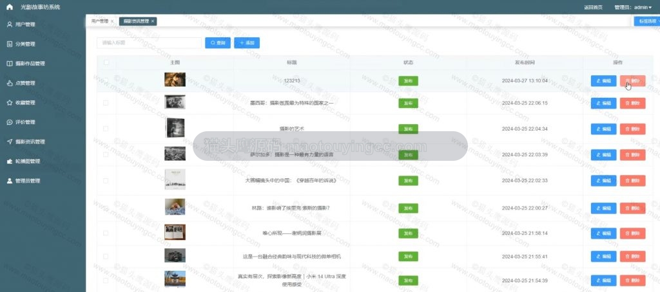
Task: Click the title 大画幅镜头中的中国
Action: 291,181
